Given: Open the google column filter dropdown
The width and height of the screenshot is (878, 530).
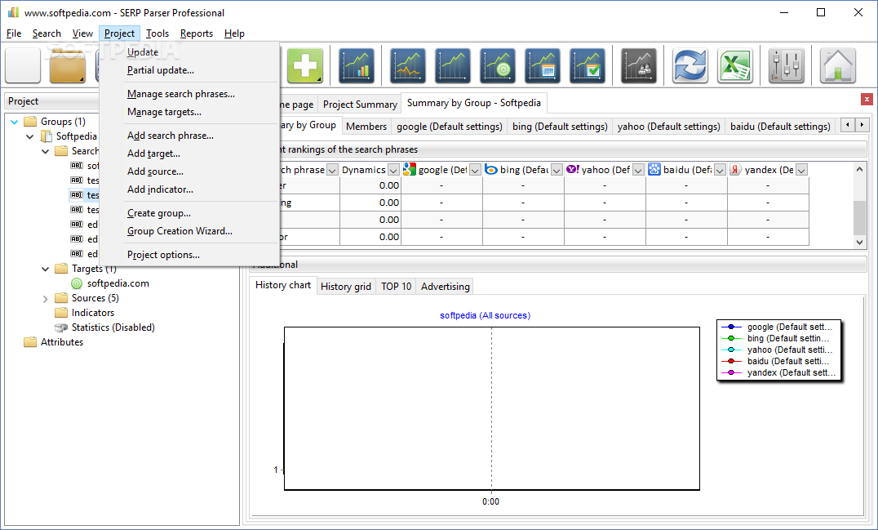Looking at the screenshot, I should [x=475, y=170].
